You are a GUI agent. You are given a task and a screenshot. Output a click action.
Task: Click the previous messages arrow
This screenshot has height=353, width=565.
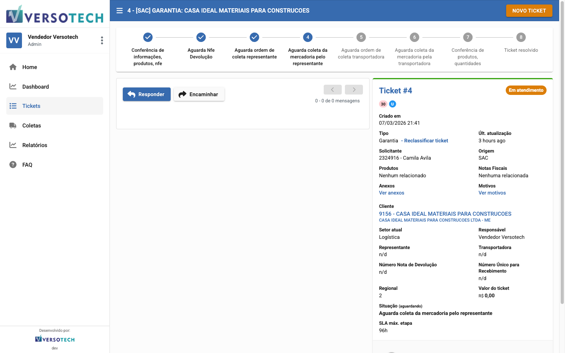pos(332,89)
